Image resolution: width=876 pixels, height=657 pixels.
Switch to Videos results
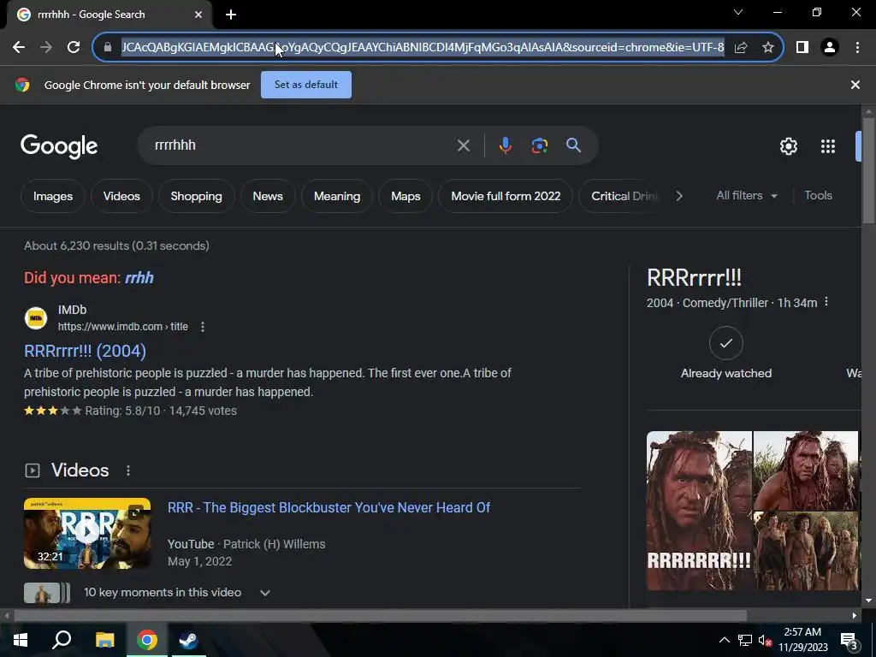[x=121, y=196]
